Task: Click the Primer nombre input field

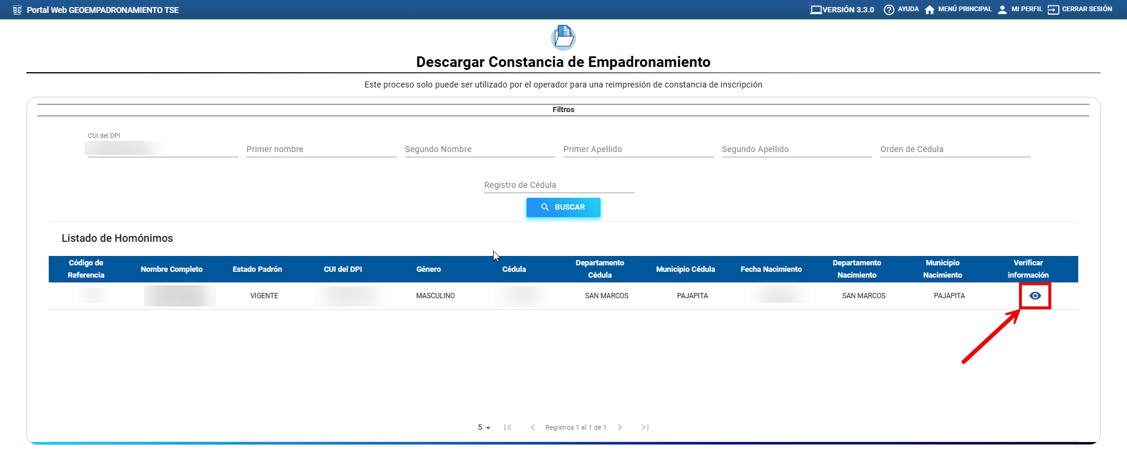Action: click(x=321, y=149)
